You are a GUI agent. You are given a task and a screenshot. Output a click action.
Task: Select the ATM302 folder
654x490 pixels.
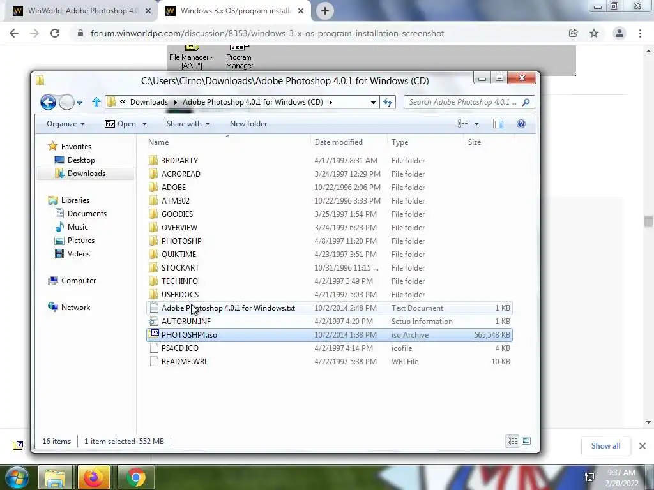click(x=175, y=201)
